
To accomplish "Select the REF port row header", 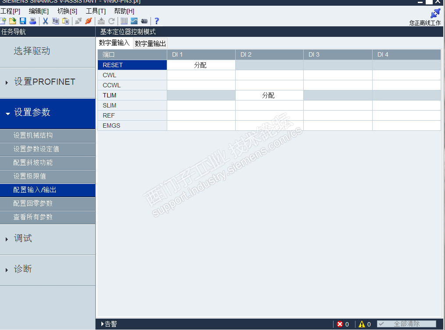I will coord(132,115).
